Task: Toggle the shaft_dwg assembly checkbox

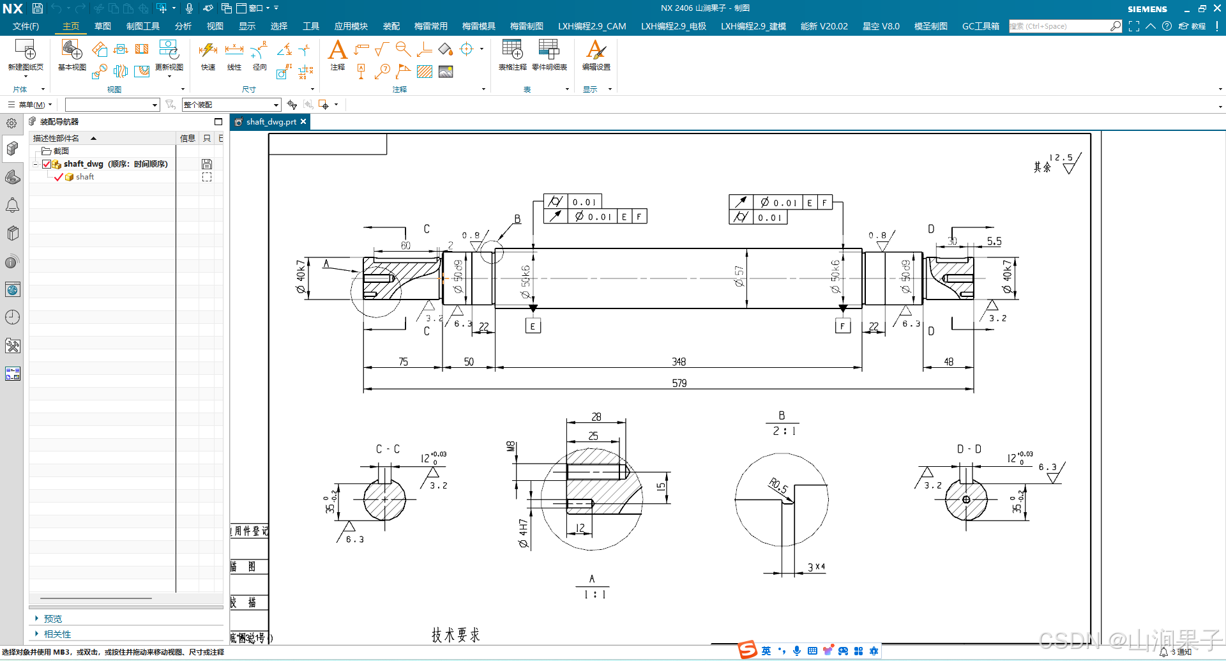Action: [x=47, y=164]
